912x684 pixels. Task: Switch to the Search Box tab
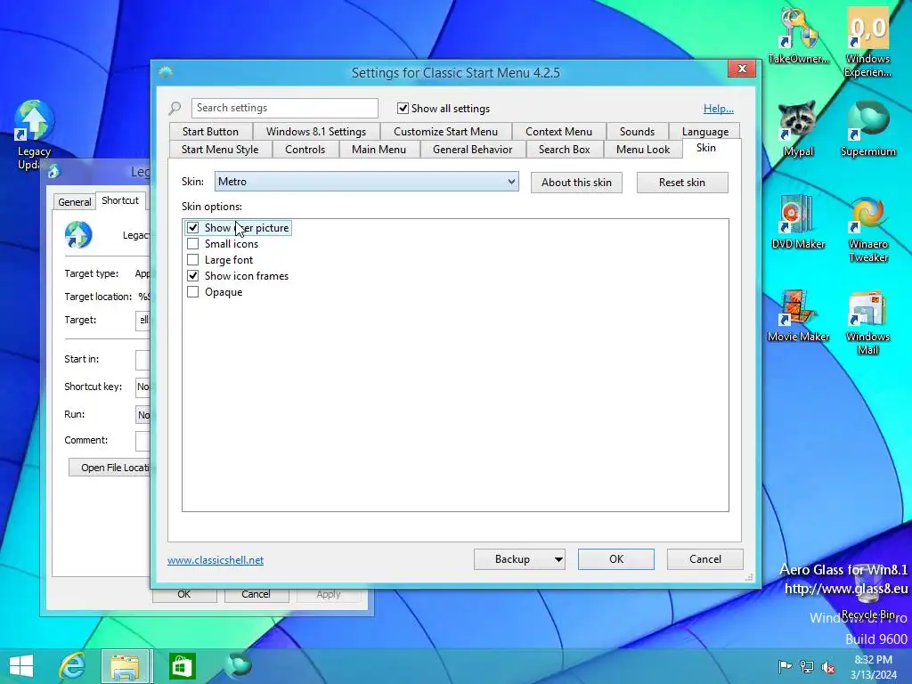(x=564, y=150)
